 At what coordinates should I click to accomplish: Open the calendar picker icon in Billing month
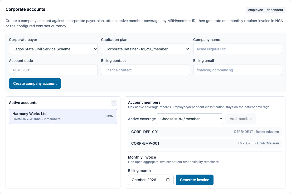point(168,180)
